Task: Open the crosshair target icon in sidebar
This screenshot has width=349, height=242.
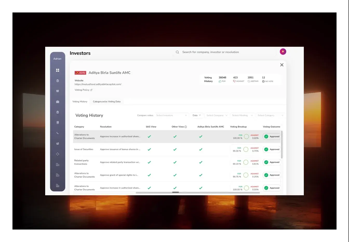Action: pyautogui.click(x=58, y=154)
